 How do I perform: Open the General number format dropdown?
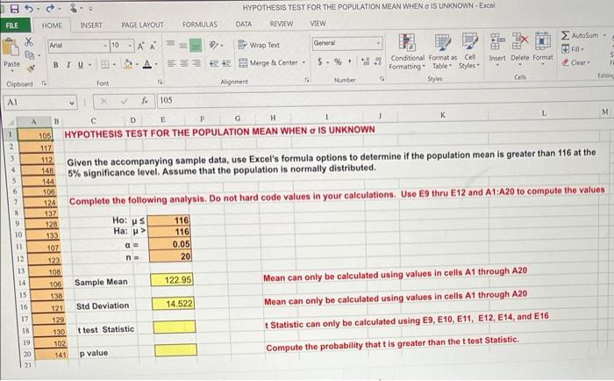(378, 43)
